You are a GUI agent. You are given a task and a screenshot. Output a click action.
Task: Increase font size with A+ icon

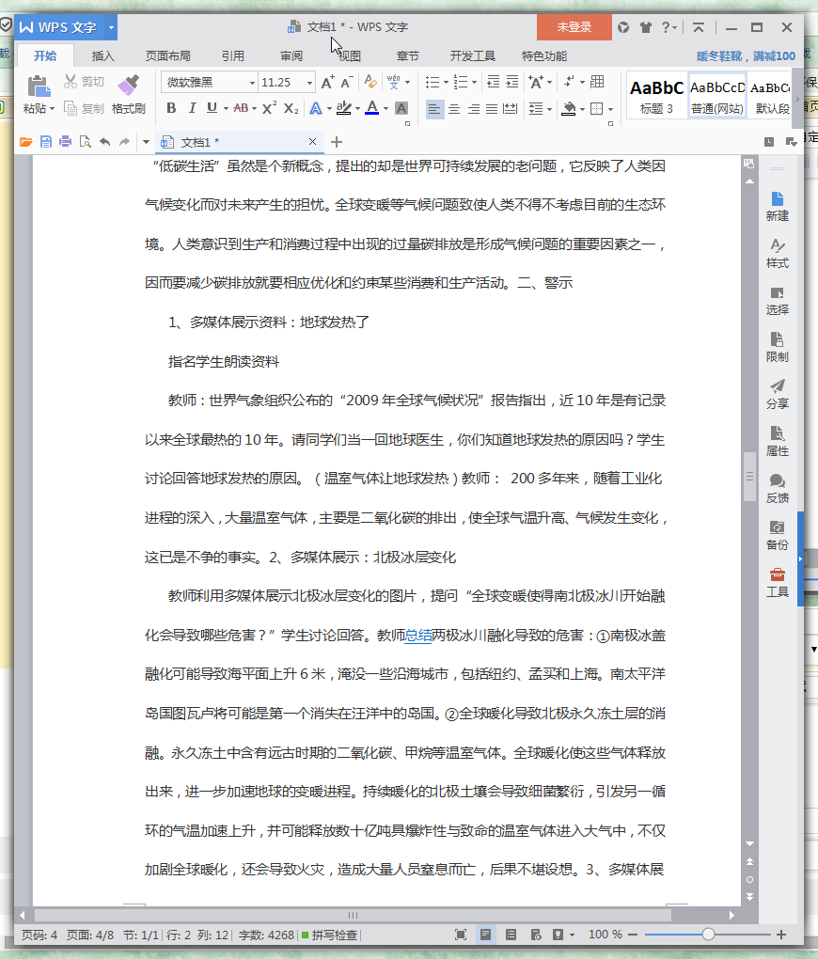pyautogui.click(x=327, y=82)
